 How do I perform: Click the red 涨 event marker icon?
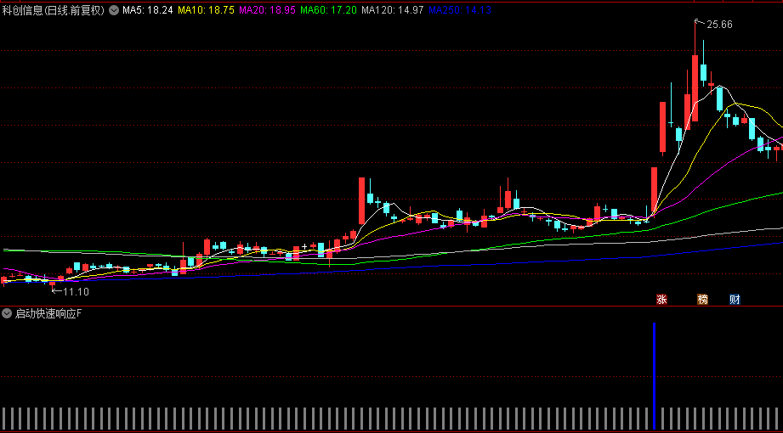click(x=661, y=300)
